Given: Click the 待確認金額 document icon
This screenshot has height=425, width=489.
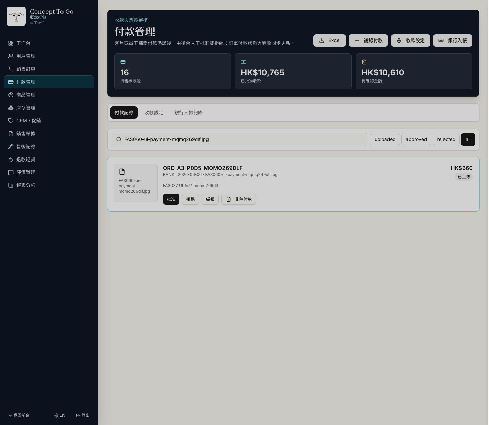Looking at the screenshot, I should (x=364, y=62).
